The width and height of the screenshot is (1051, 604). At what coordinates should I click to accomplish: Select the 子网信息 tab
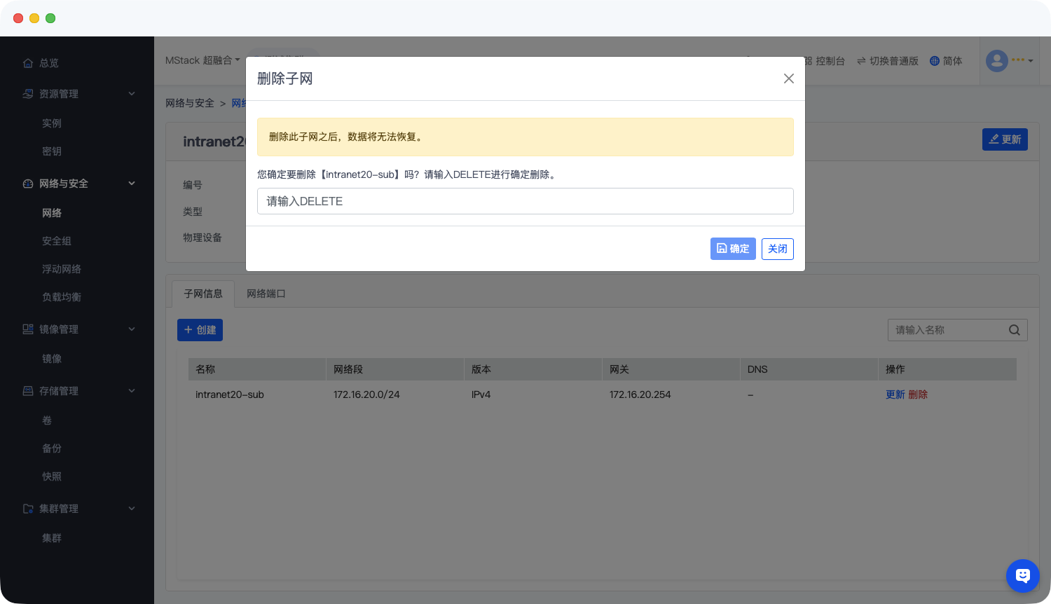pos(203,294)
